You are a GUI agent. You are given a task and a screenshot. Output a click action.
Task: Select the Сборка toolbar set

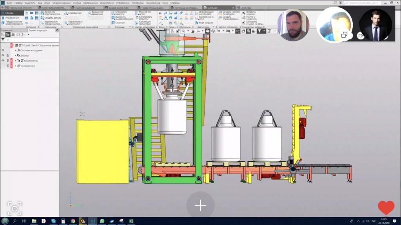tap(12, 13)
